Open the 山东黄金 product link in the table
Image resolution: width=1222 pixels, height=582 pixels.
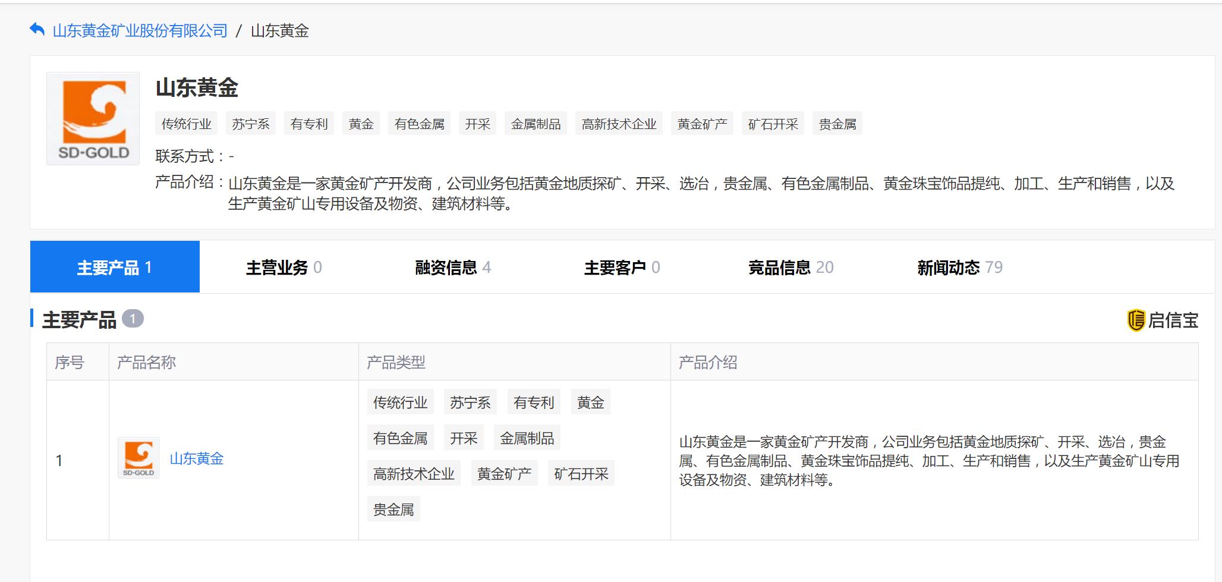tap(196, 459)
